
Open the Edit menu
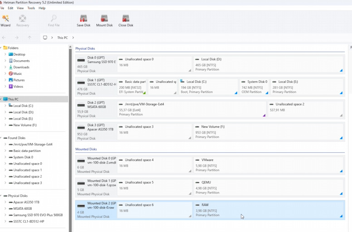click(10, 8)
